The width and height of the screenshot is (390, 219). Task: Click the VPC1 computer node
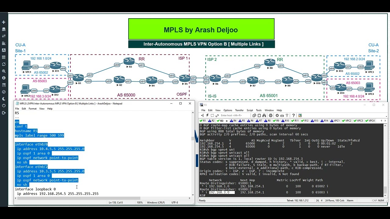coord(27,65)
